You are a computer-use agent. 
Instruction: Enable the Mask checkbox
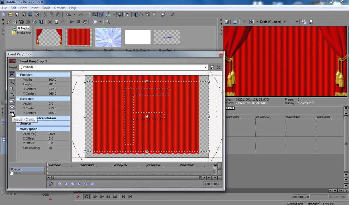tap(12, 173)
